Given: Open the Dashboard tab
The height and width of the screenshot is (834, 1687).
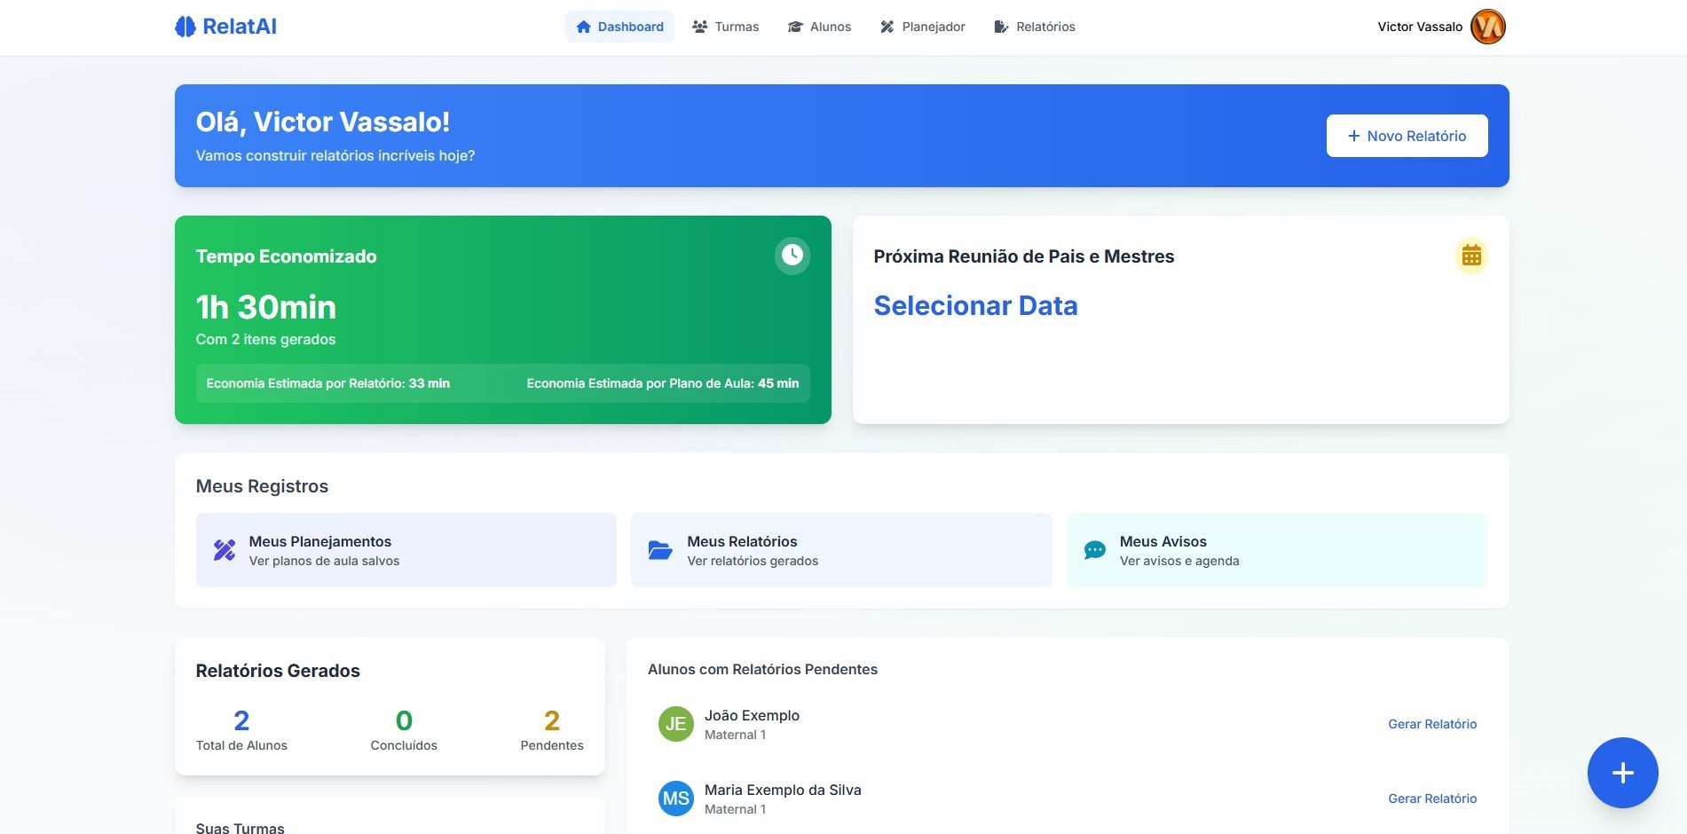Looking at the screenshot, I should tap(619, 27).
